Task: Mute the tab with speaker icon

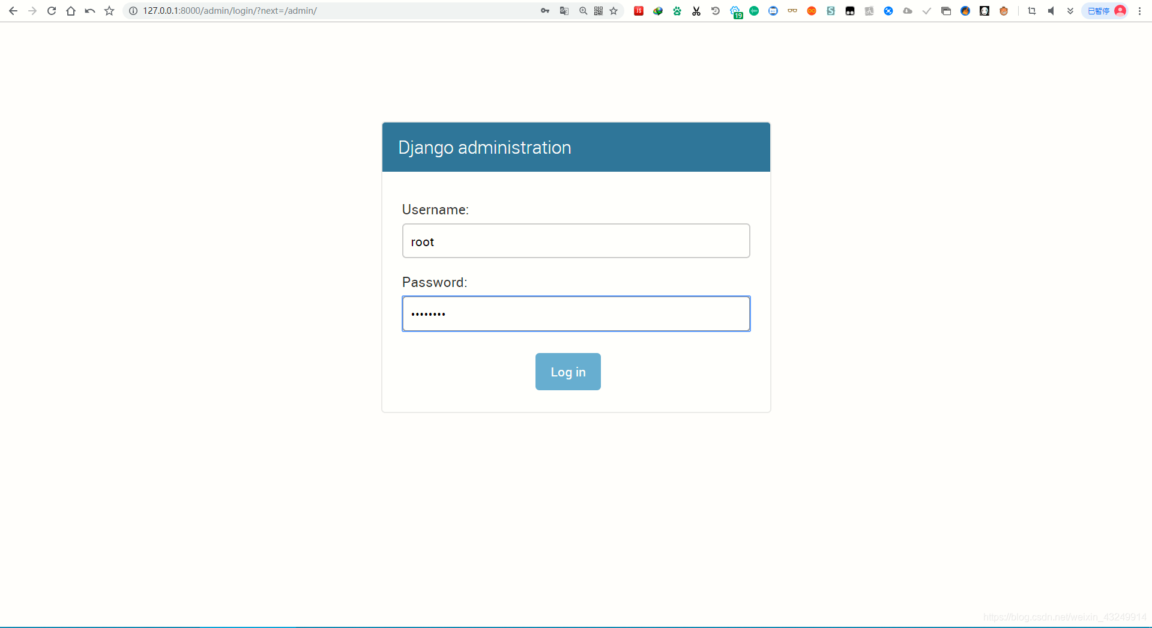Action: tap(1051, 11)
